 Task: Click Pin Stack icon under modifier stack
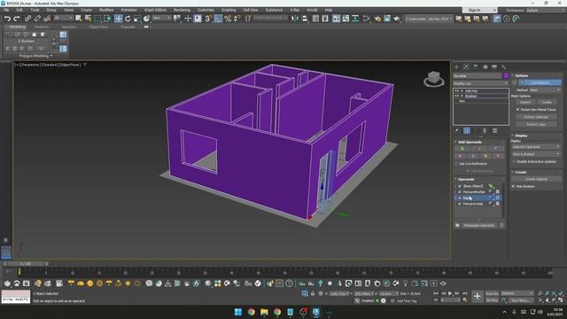coord(457,130)
